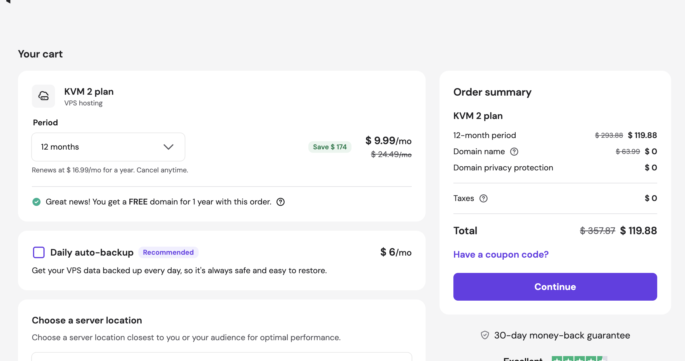The height and width of the screenshot is (361, 685).
Task: Click Your cart heading
Action: tap(40, 54)
